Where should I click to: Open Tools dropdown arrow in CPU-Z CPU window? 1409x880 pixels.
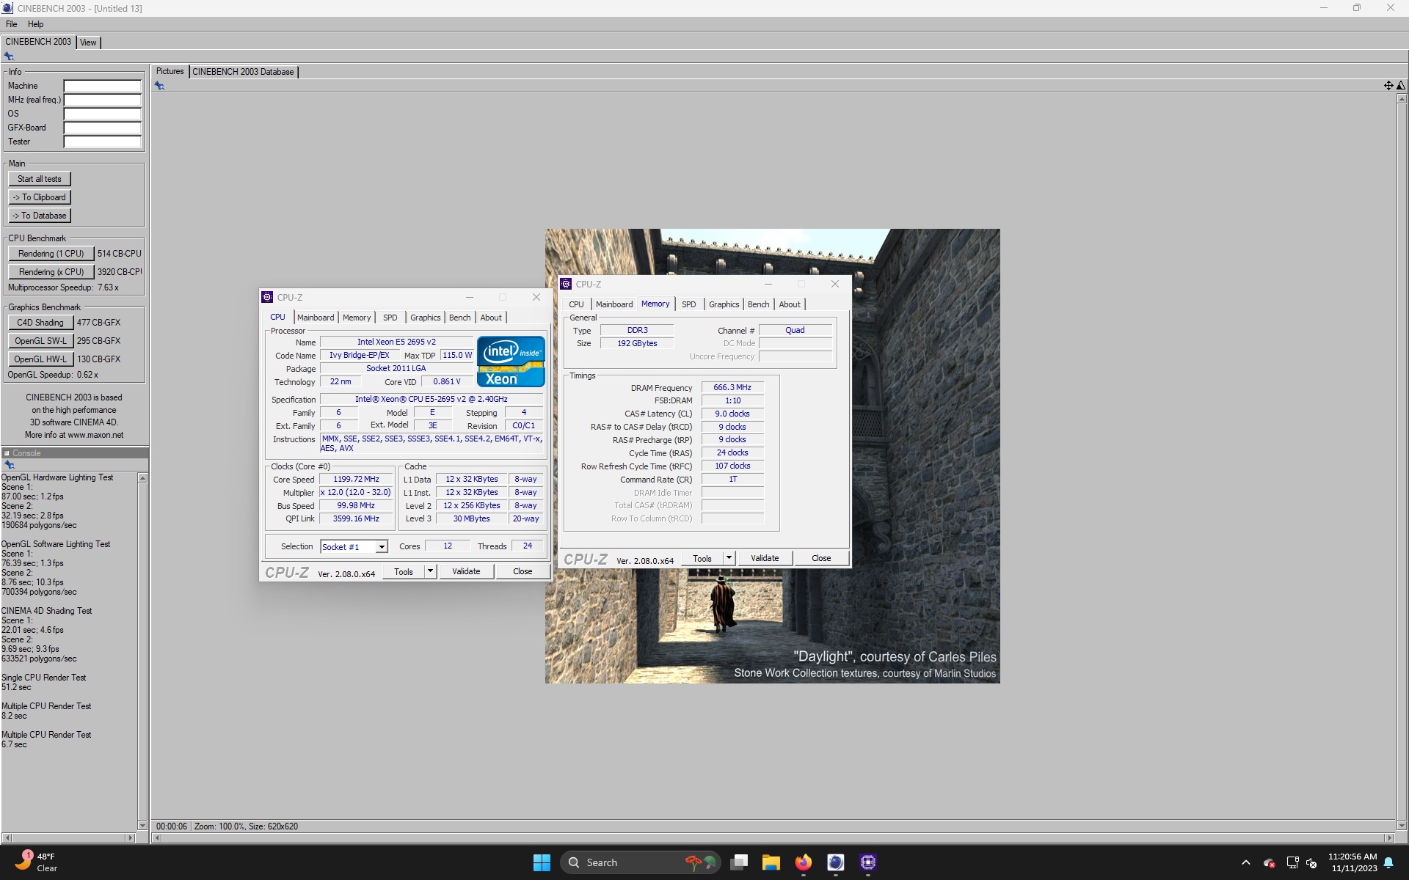pyautogui.click(x=430, y=571)
